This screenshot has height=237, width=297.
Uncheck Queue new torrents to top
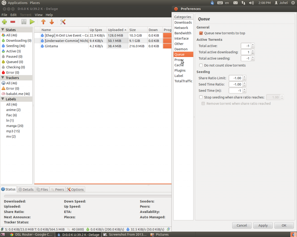click(201, 33)
